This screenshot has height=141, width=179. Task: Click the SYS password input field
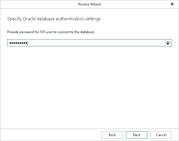point(86,43)
